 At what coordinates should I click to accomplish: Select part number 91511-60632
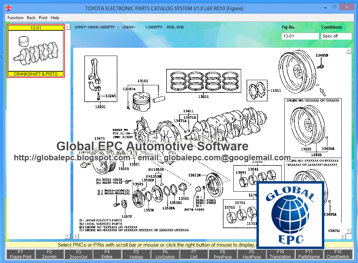click(112, 180)
